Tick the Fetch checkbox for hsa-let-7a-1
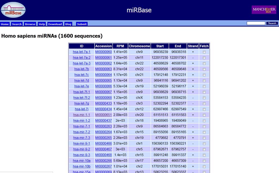 (x=204, y=52)
